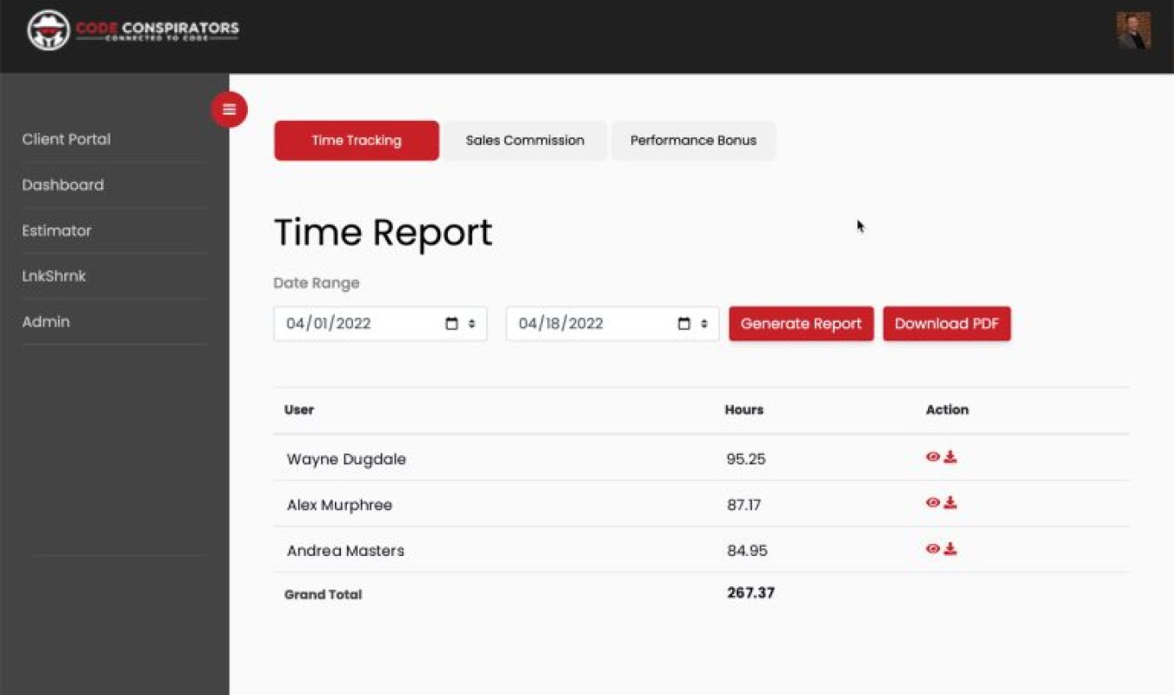The width and height of the screenshot is (1174, 695).
Task: Open the Performance Bonus tab
Action: tap(694, 140)
